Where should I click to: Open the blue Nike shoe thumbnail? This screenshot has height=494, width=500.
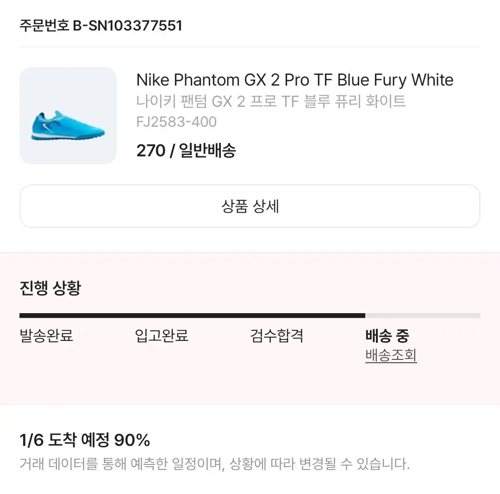[68, 116]
